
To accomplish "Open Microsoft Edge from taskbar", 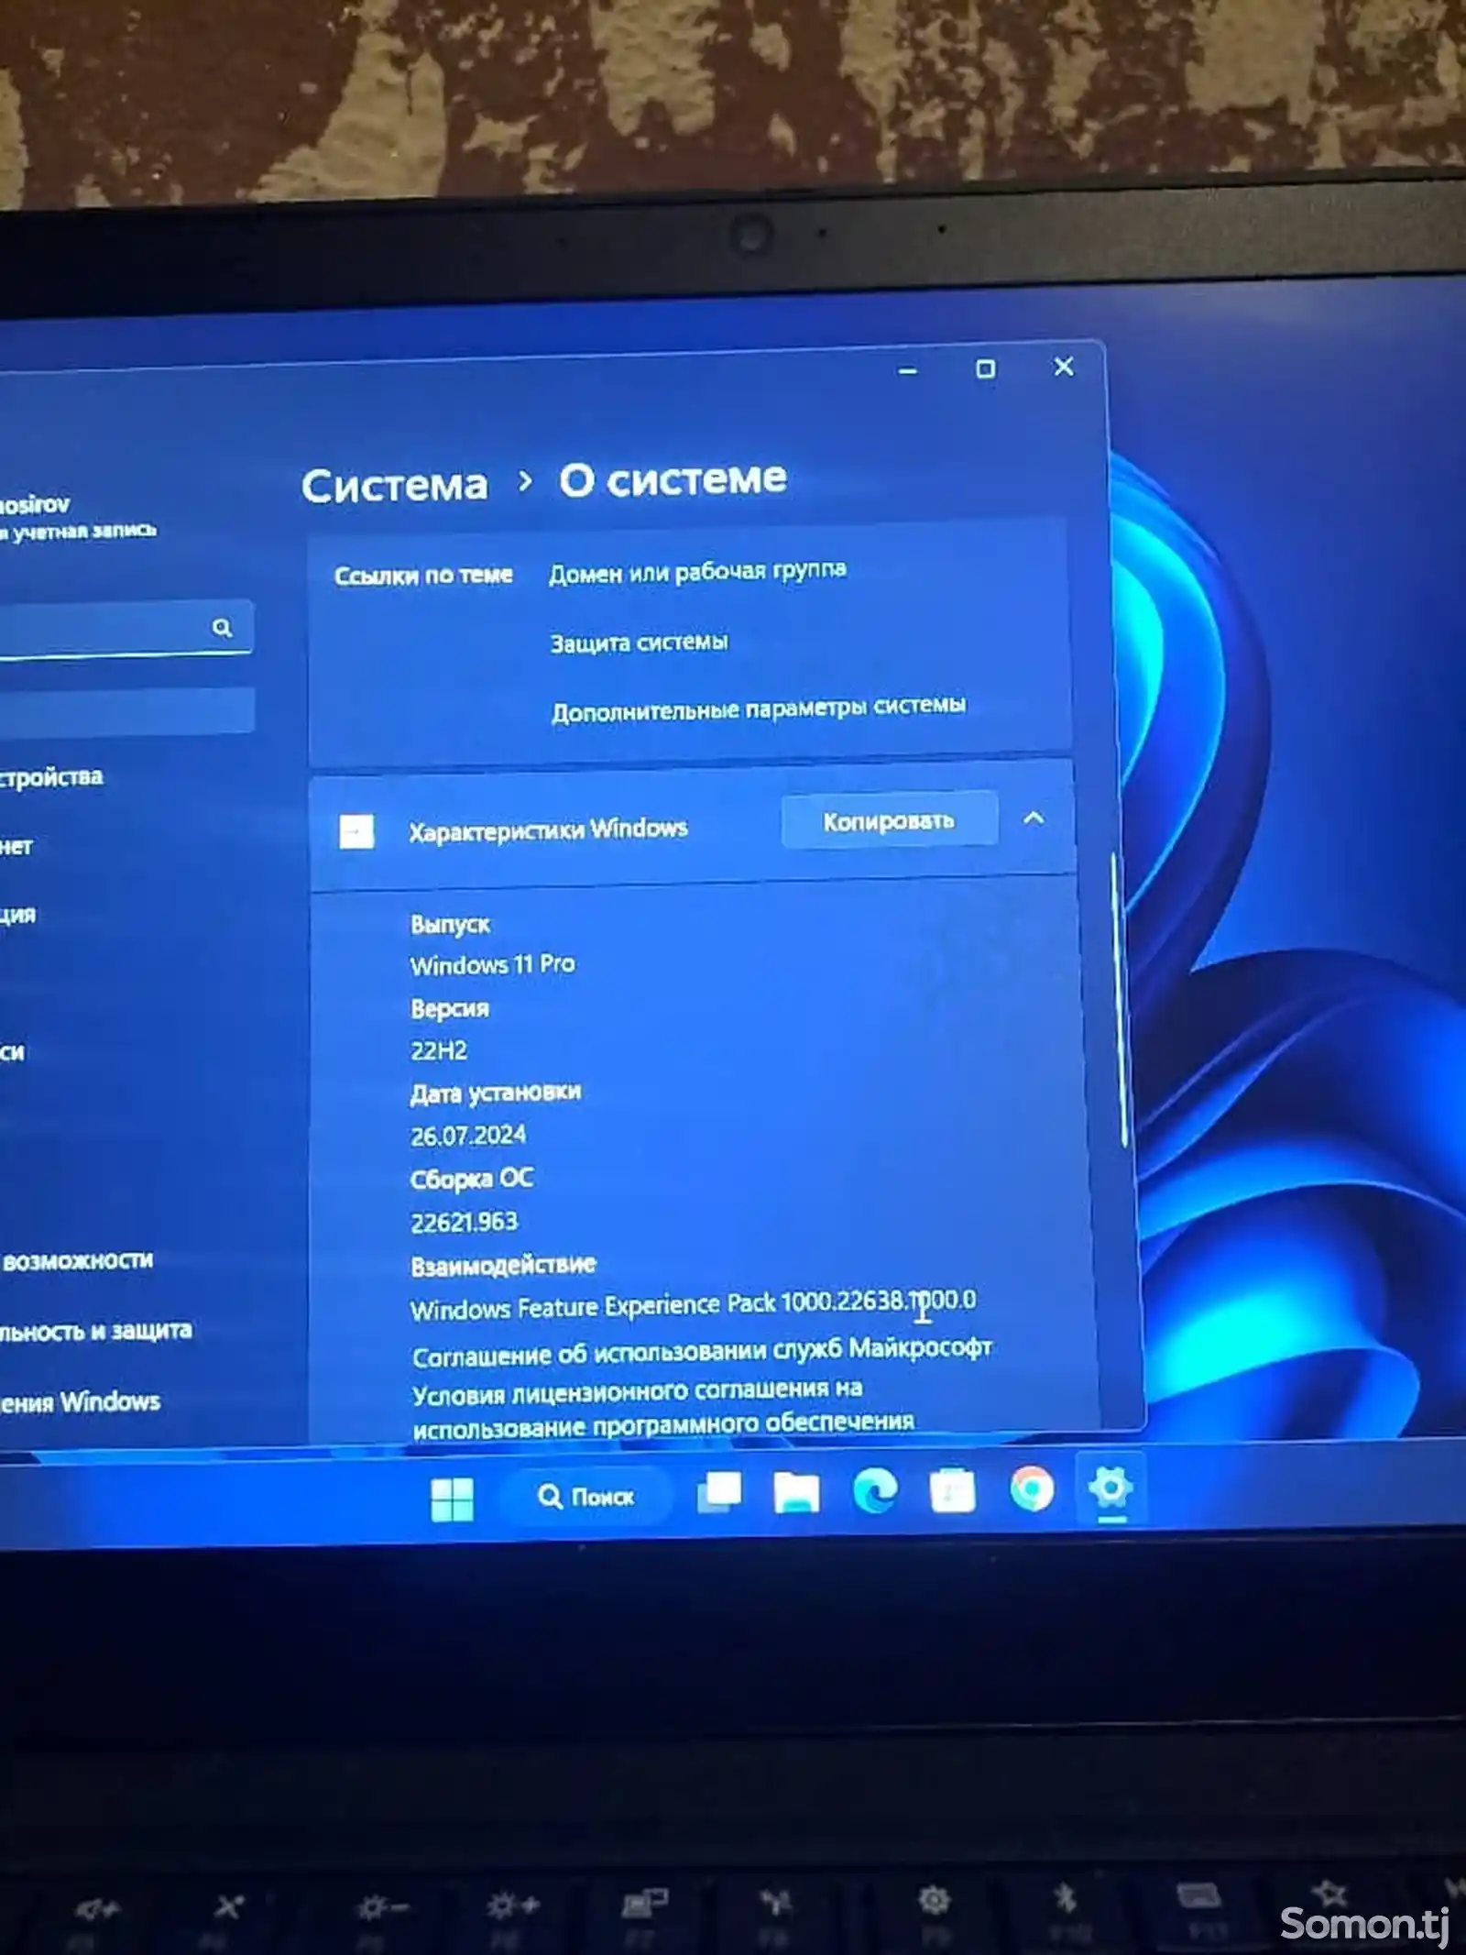I will pos(875,1491).
